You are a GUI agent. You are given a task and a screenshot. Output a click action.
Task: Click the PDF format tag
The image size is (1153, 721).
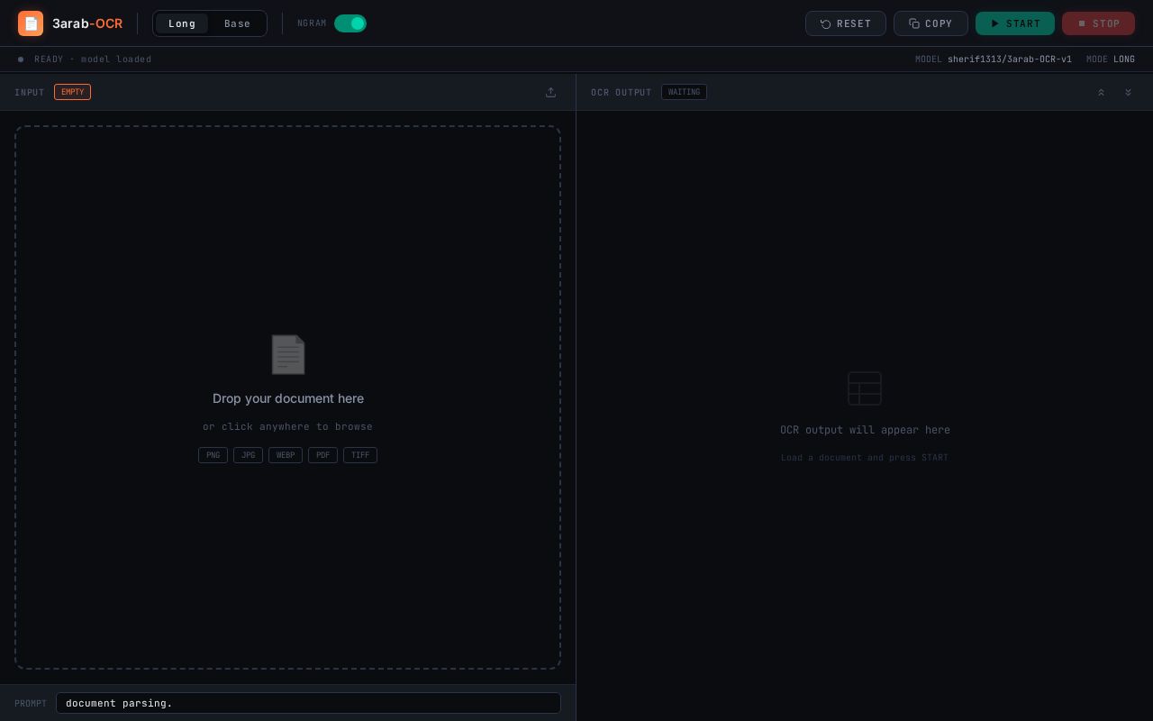click(322, 455)
